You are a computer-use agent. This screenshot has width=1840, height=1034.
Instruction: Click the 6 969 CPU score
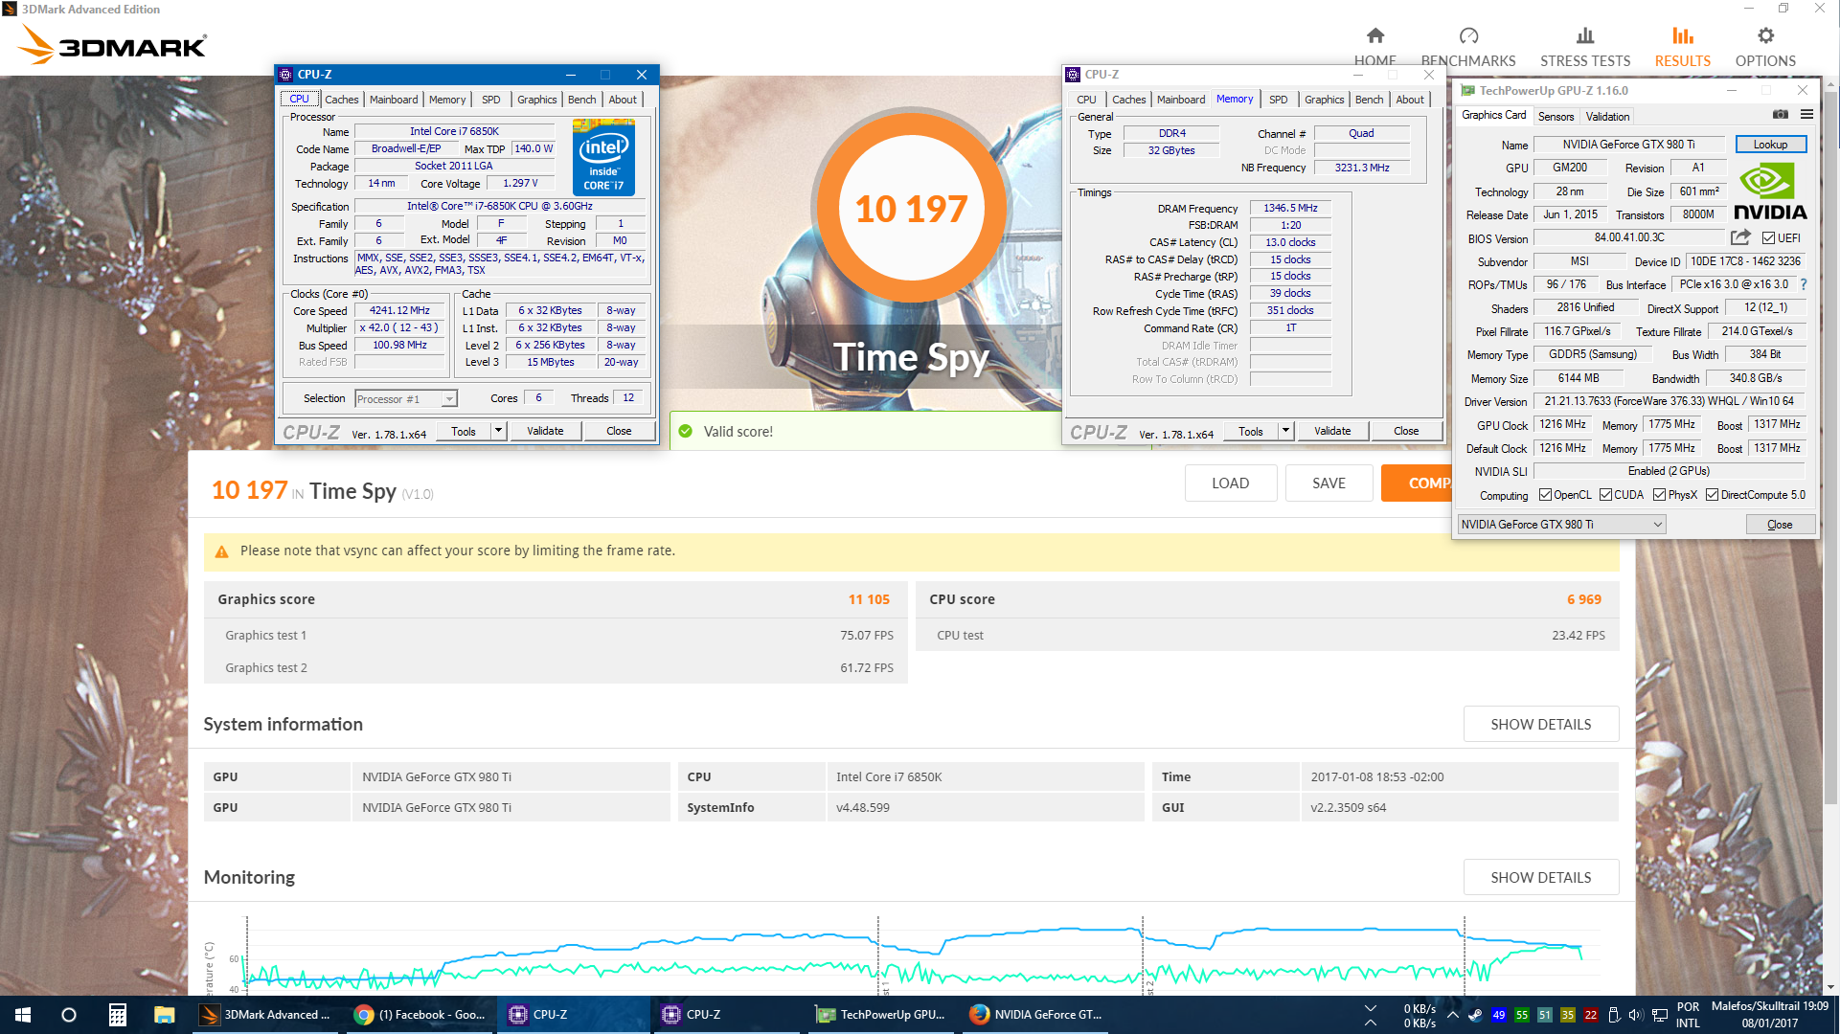1583,599
